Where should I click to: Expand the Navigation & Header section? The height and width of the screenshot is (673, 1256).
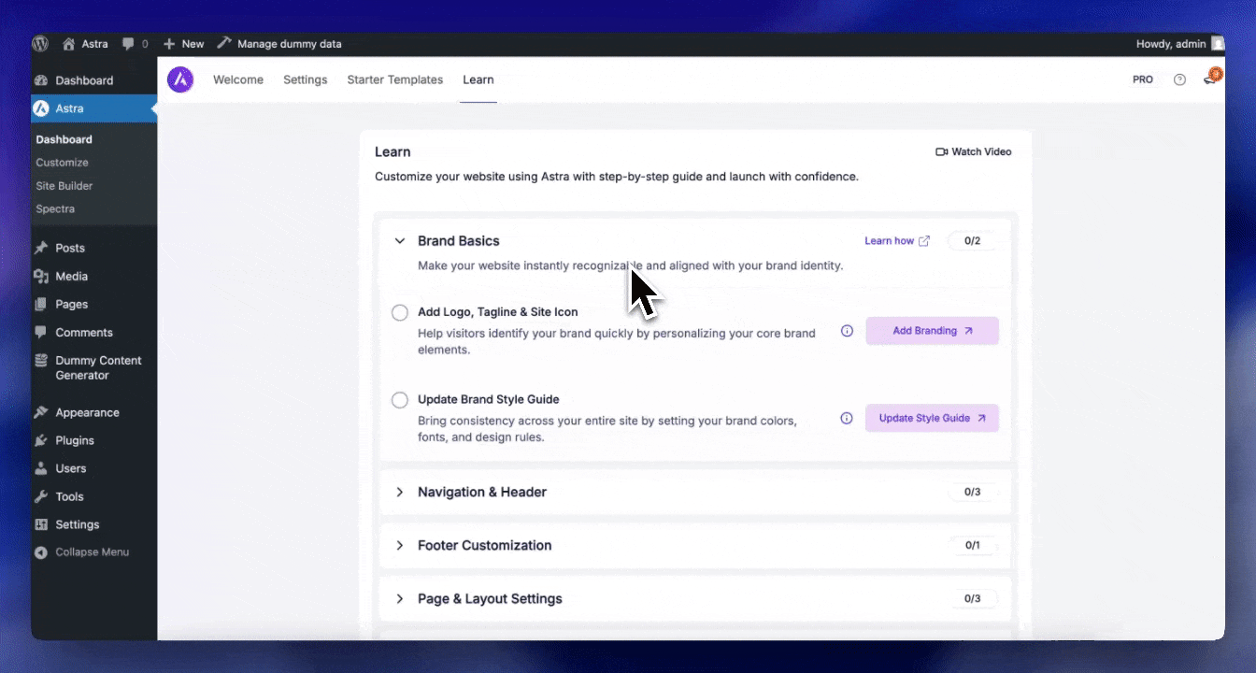[399, 492]
